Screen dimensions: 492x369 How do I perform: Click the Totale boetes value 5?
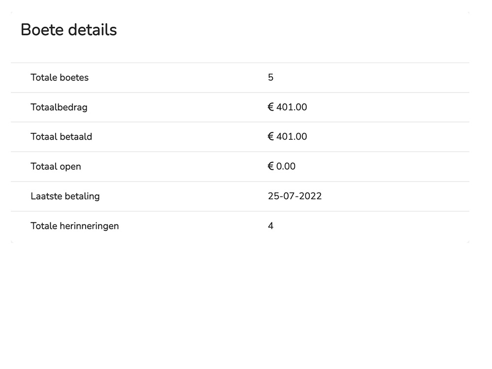pos(271,78)
